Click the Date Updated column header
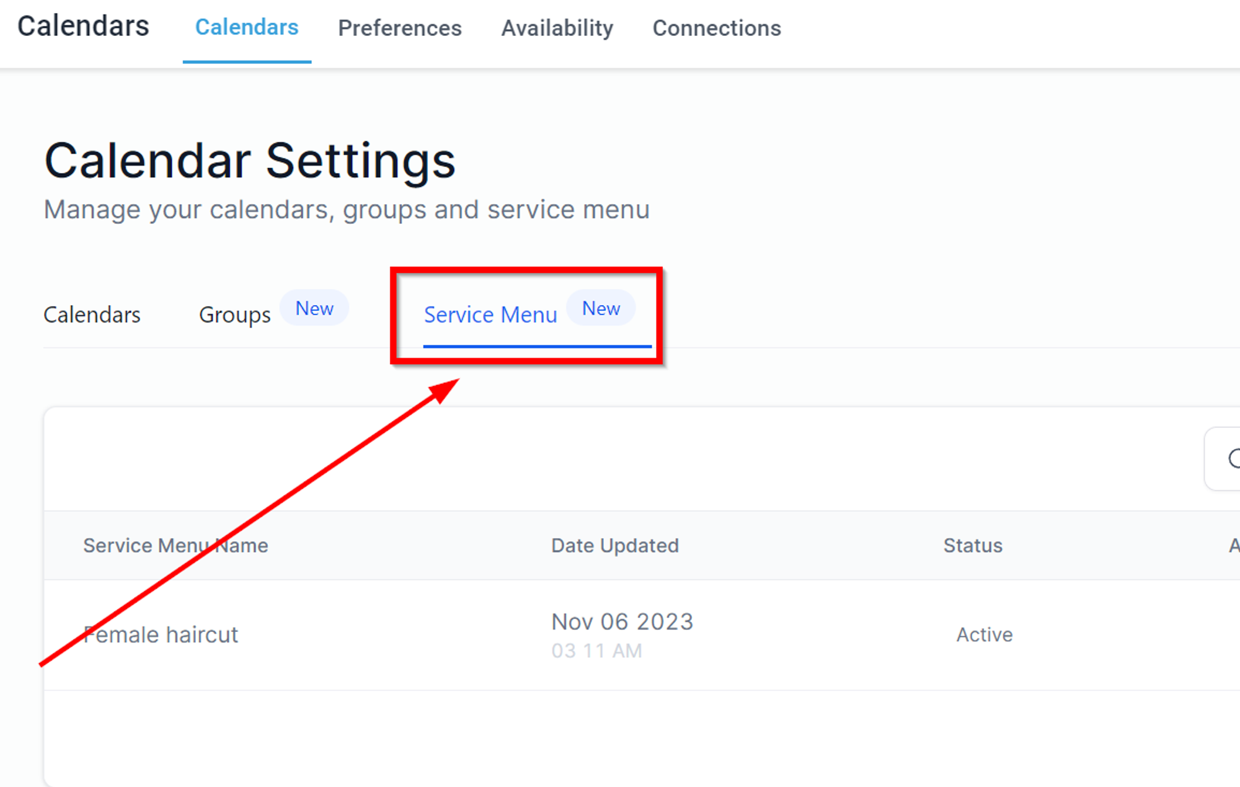 615,545
